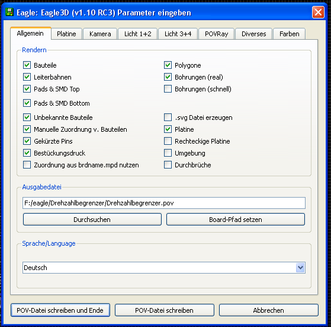Viewport: 331px width, 327px height.
Task: Close the Eagle3D parameter dialog
Action: [x=318, y=12]
